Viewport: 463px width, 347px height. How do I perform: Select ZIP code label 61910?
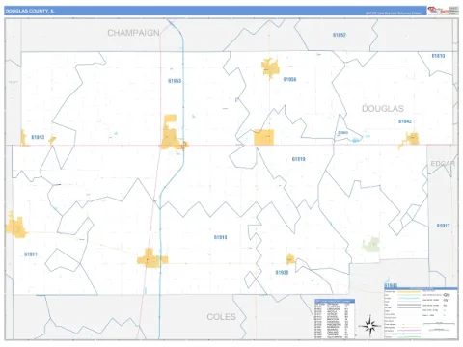221,237
